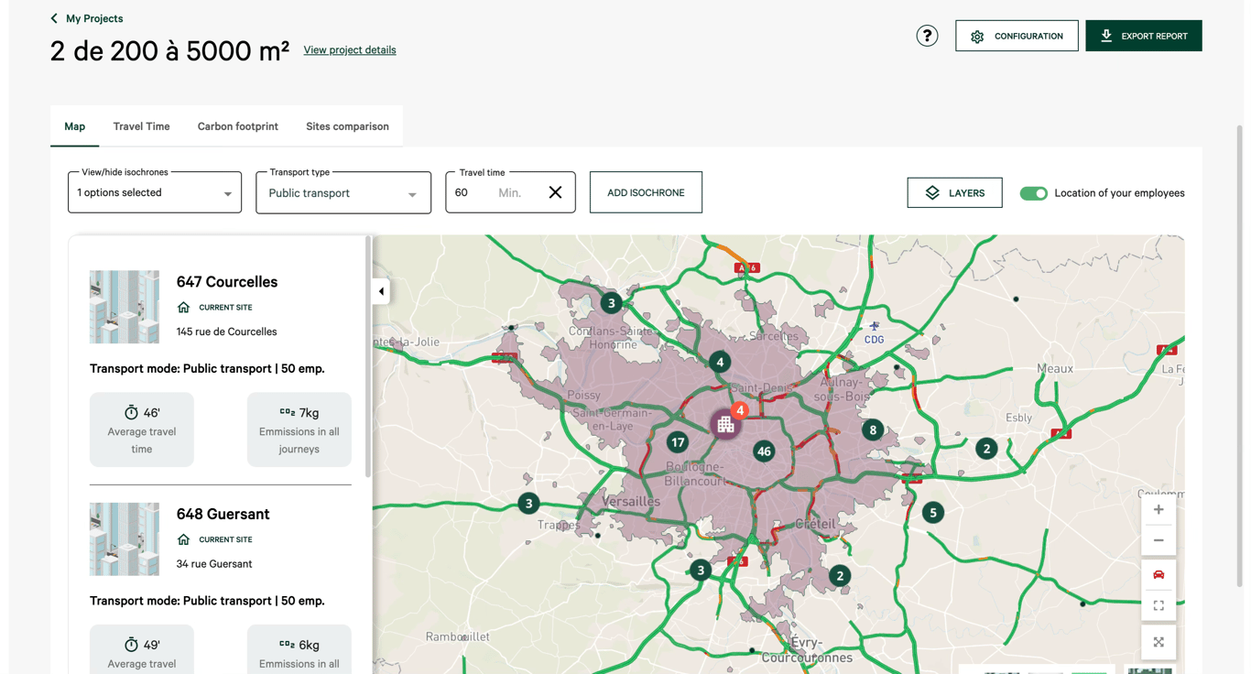Click the zoom in icon on the map
1251x674 pixels.
pos(1159,509)
